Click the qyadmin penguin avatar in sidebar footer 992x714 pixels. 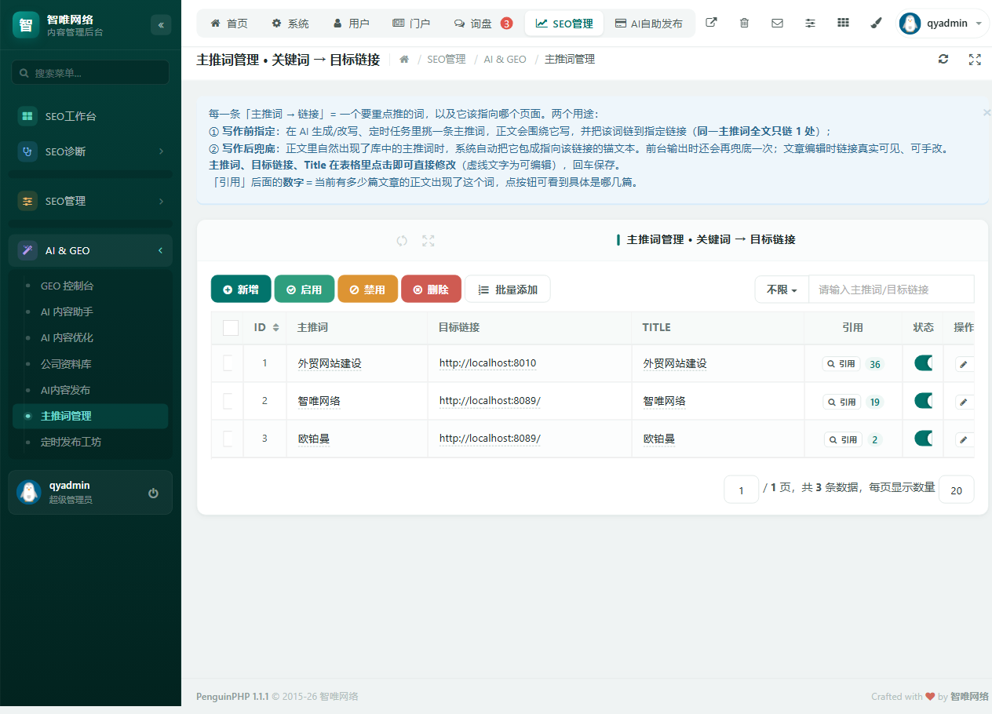pyautogui.click(x=29, y=492)
